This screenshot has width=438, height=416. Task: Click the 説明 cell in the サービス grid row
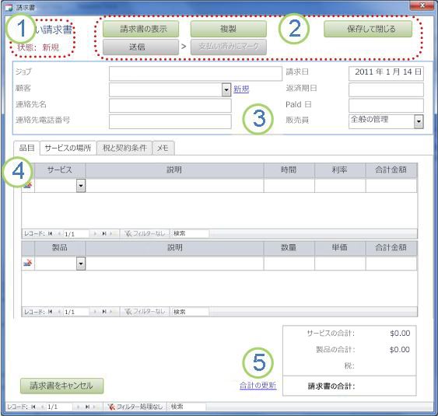coord(174,185)
